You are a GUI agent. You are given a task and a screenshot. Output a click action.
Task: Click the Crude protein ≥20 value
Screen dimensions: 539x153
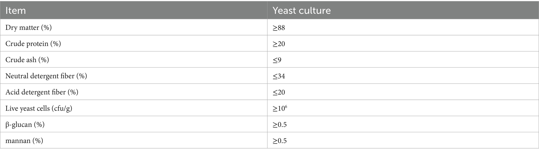pyautogui.click(x=279, y=44)
